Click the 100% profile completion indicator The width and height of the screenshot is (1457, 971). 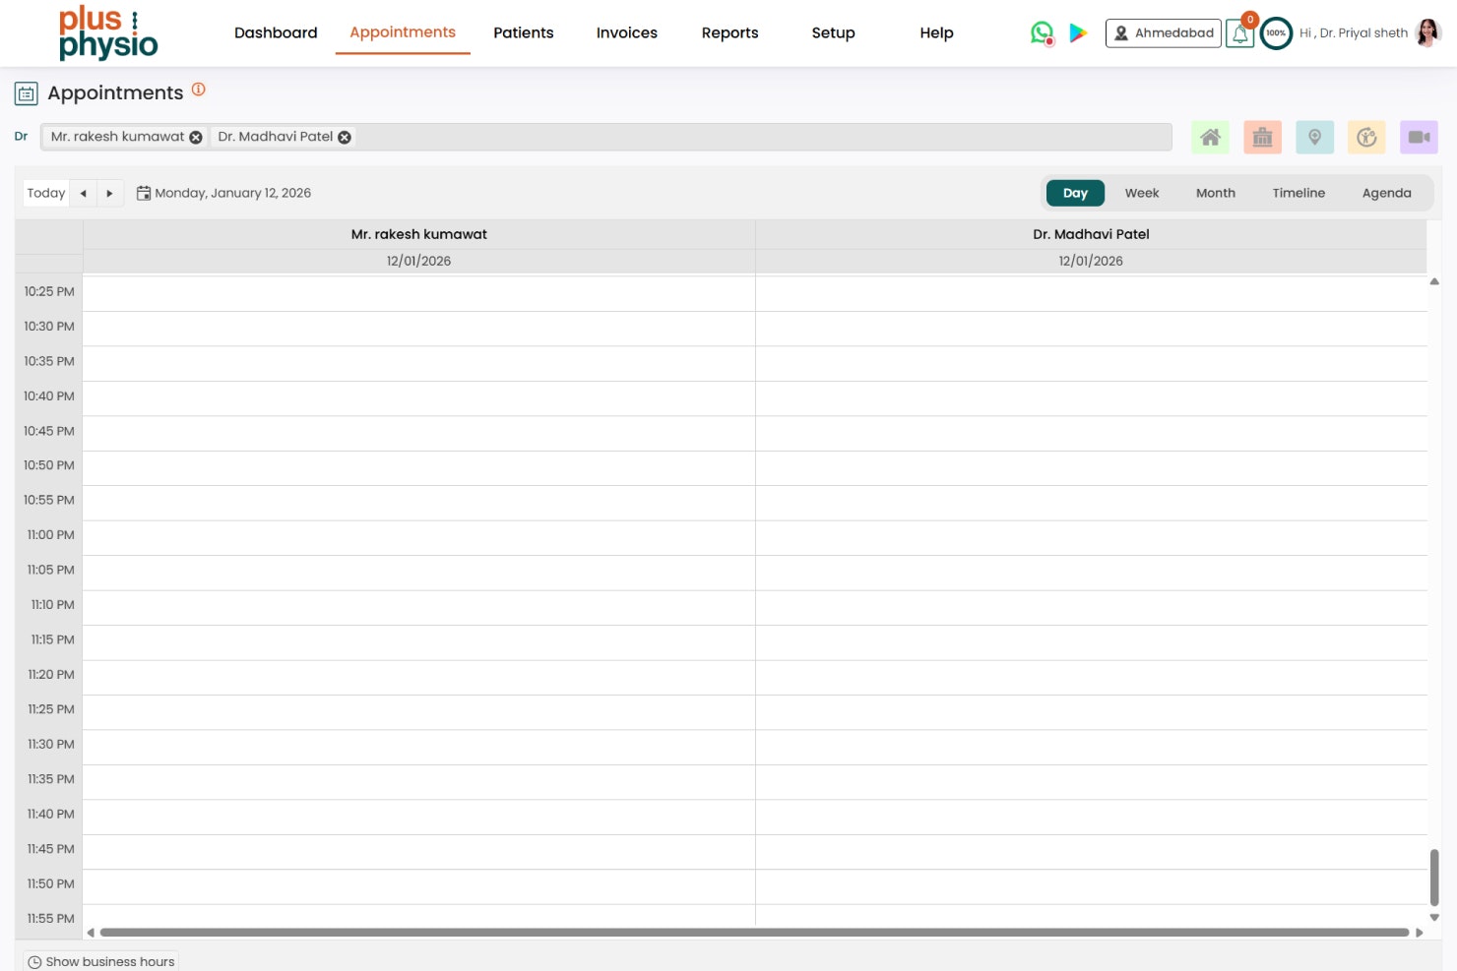(1277, 32)
